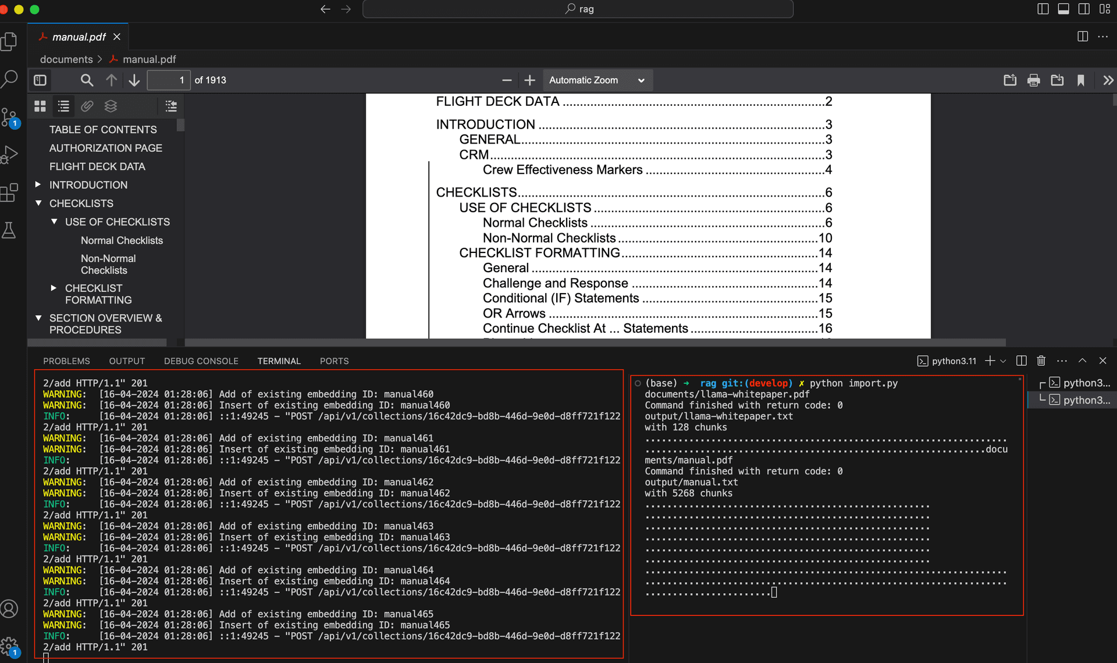Collapse the CHECKLISTS outline item
The width and height of the screenshot is (1117, 663).
pos(38,203)
